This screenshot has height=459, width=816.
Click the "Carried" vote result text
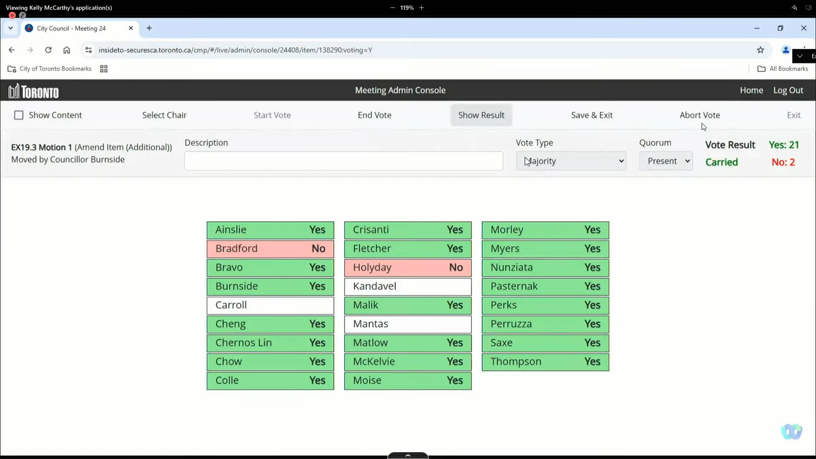coord(721,162)
